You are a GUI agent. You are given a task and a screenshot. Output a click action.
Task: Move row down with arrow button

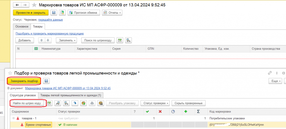pyautogui.click(x=48, y=40)
